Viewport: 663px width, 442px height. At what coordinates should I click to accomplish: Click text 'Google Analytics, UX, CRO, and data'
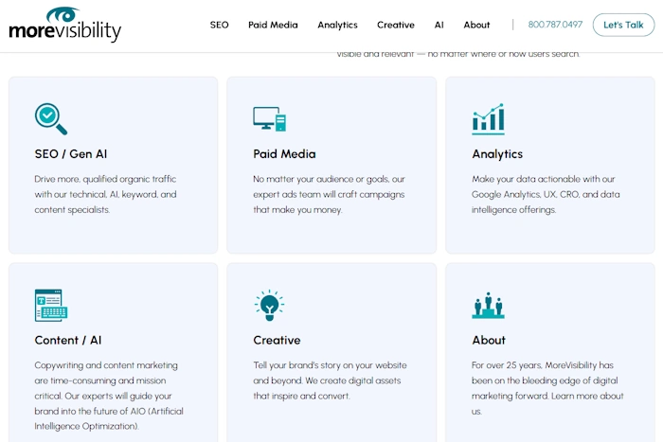(x=546, y=194)
